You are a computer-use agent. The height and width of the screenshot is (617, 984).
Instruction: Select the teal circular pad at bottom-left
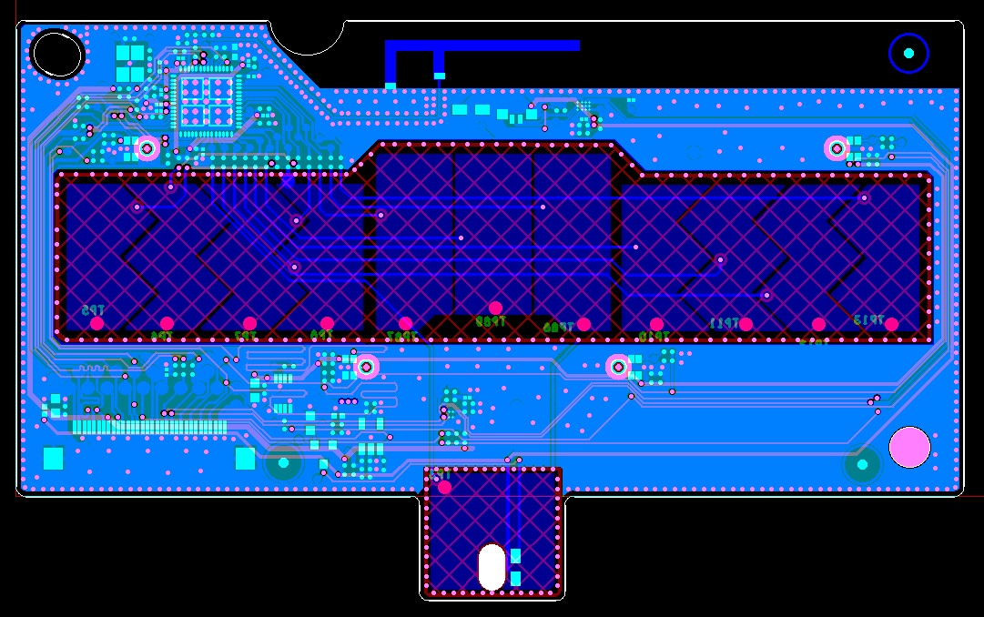tap(283, 465)
